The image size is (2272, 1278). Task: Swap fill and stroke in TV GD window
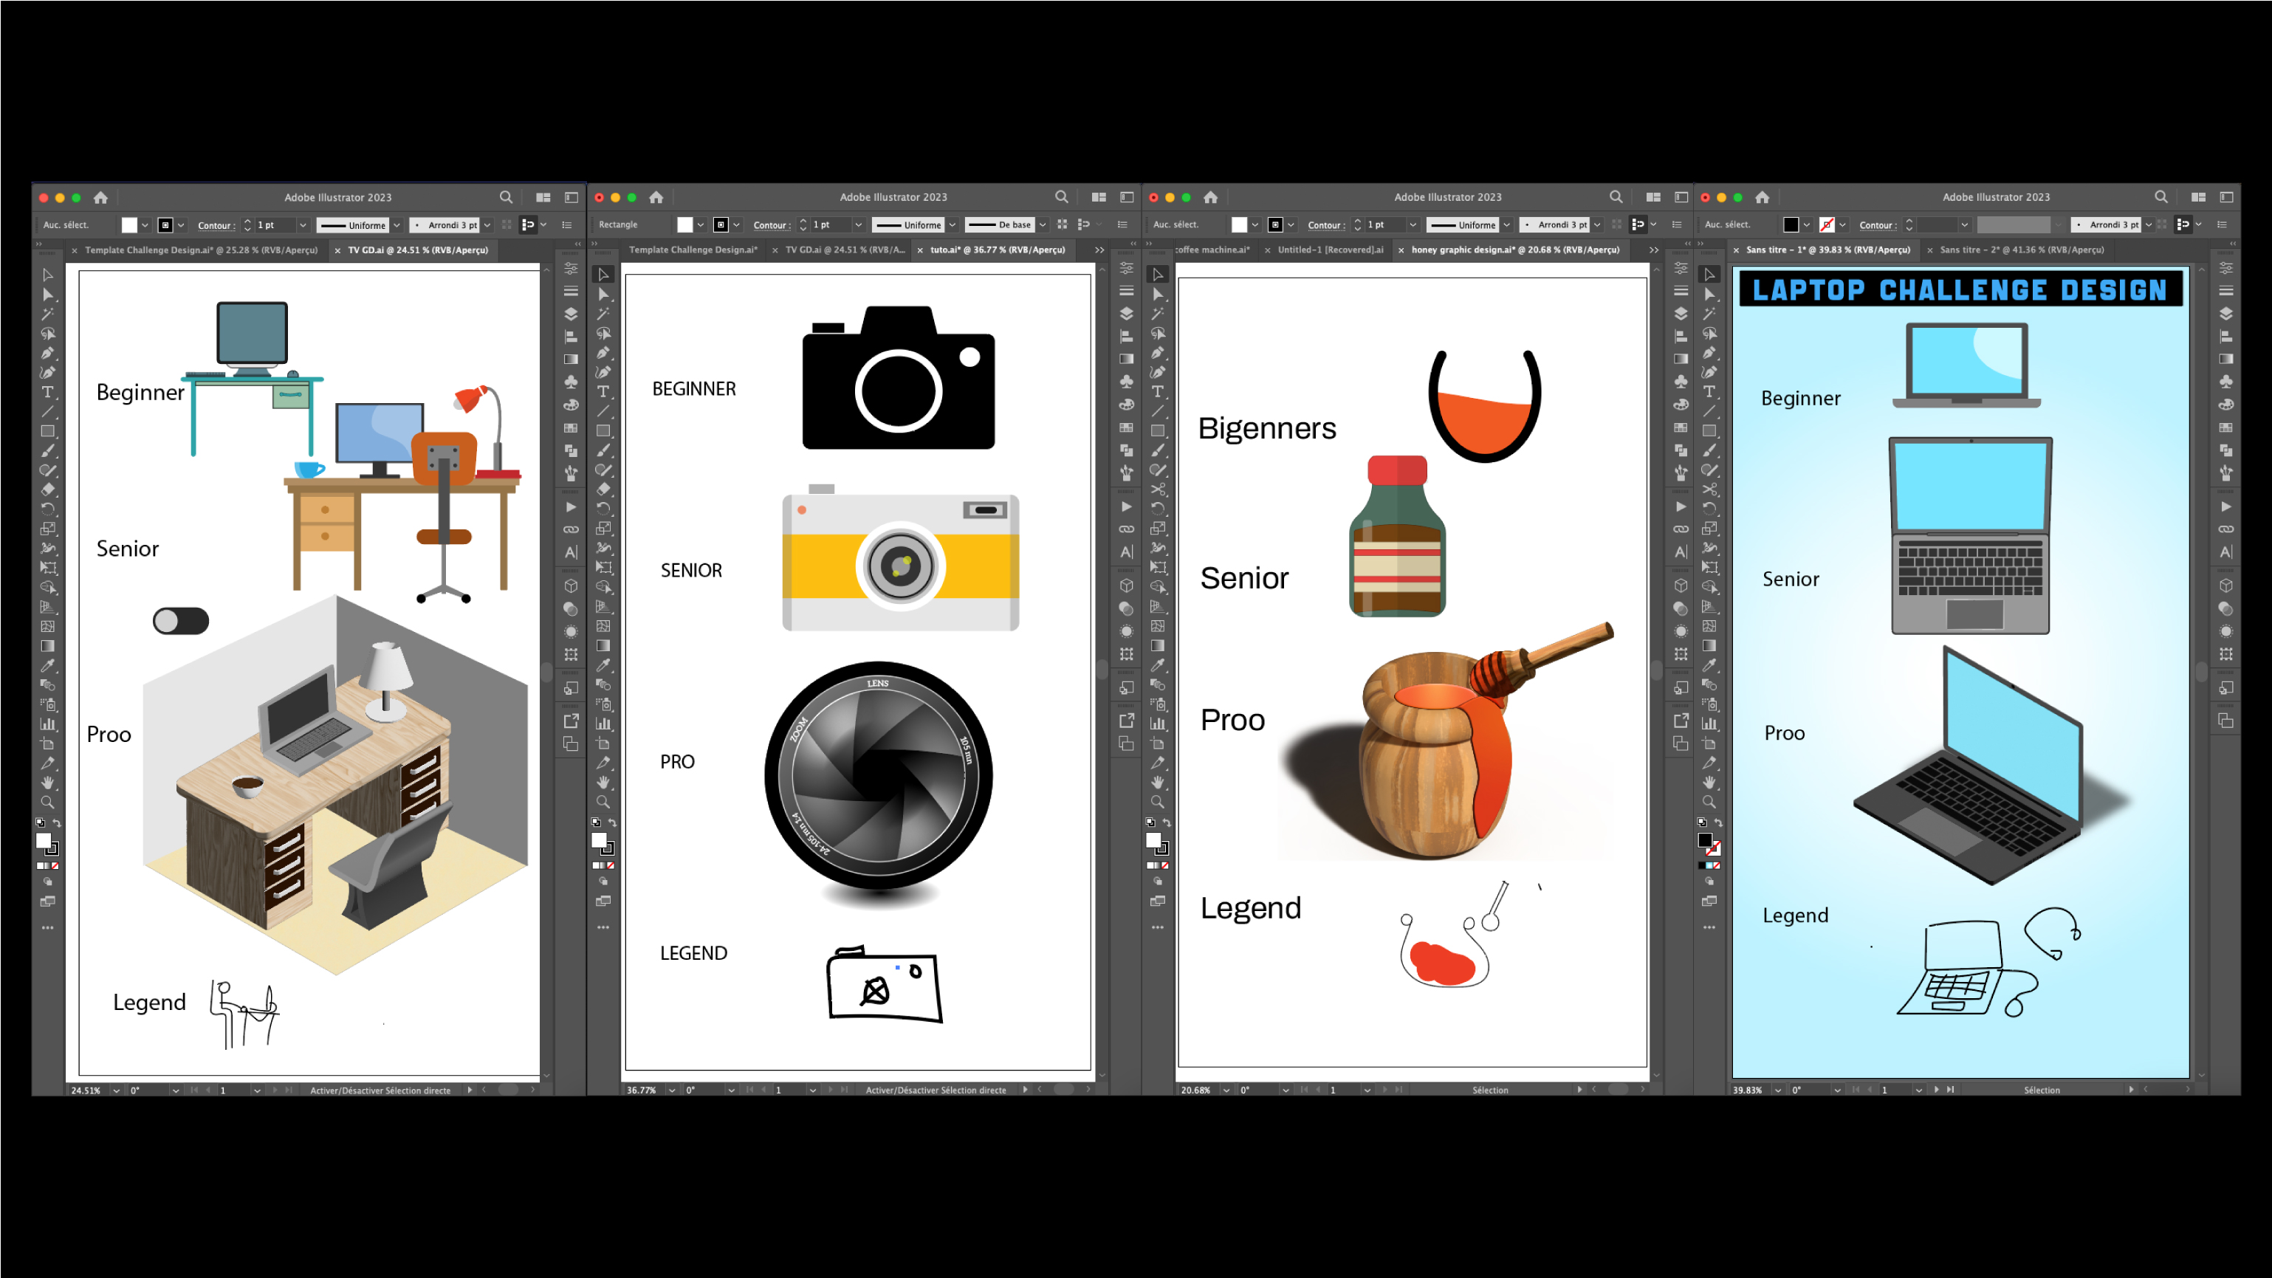point(56,822)
